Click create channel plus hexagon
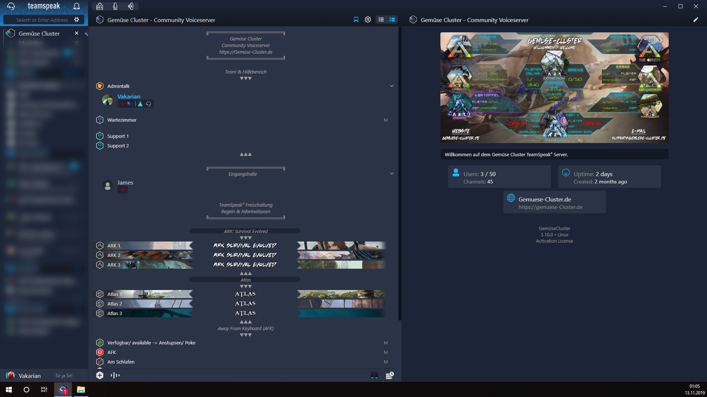The height and width of the screenshot is (397, 707). click(x=100, y=375)
